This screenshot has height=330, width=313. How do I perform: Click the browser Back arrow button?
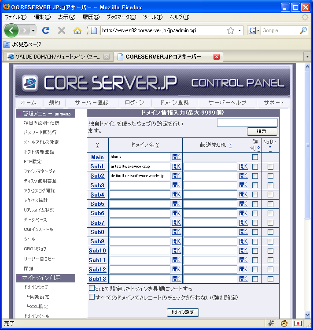12,30
